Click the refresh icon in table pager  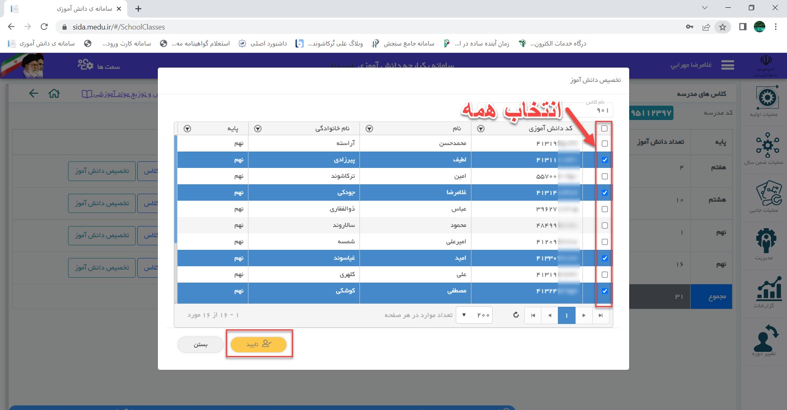(516, 315)
